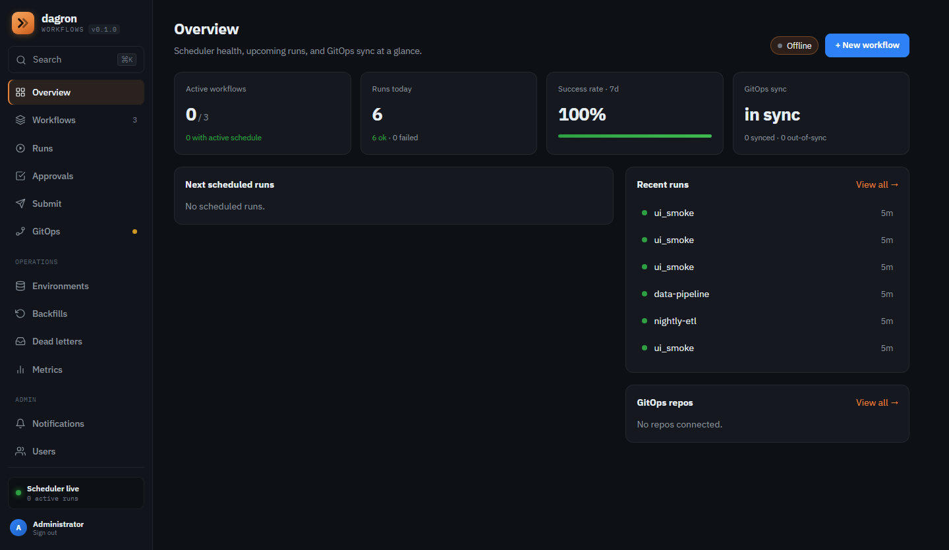The height and width of the screenshot is (550, 949).
Task: Focus the Search input field
Action: point(76,60)
